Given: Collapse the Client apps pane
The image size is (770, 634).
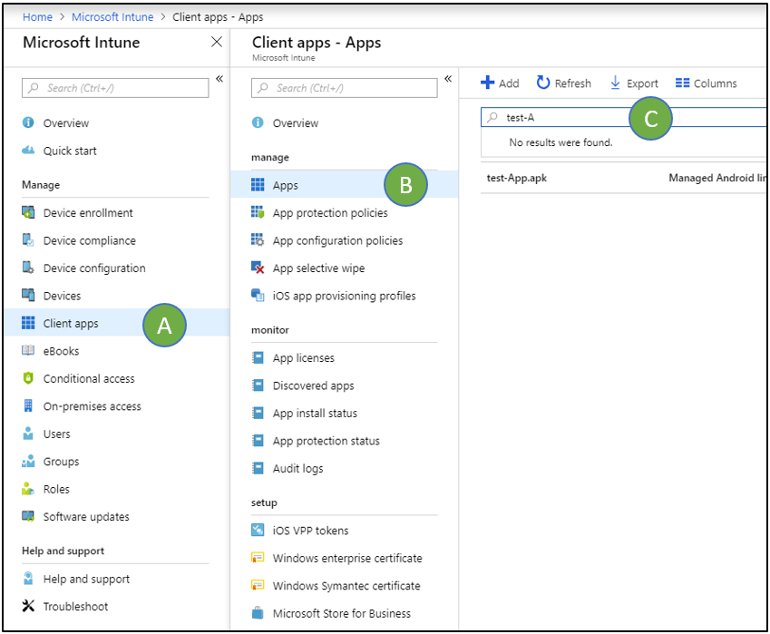Looking at the screenshot, I should pyautogui.click(x=448, y=79).
